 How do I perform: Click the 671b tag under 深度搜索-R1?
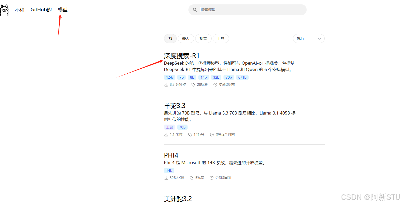(x=242, y=77)
